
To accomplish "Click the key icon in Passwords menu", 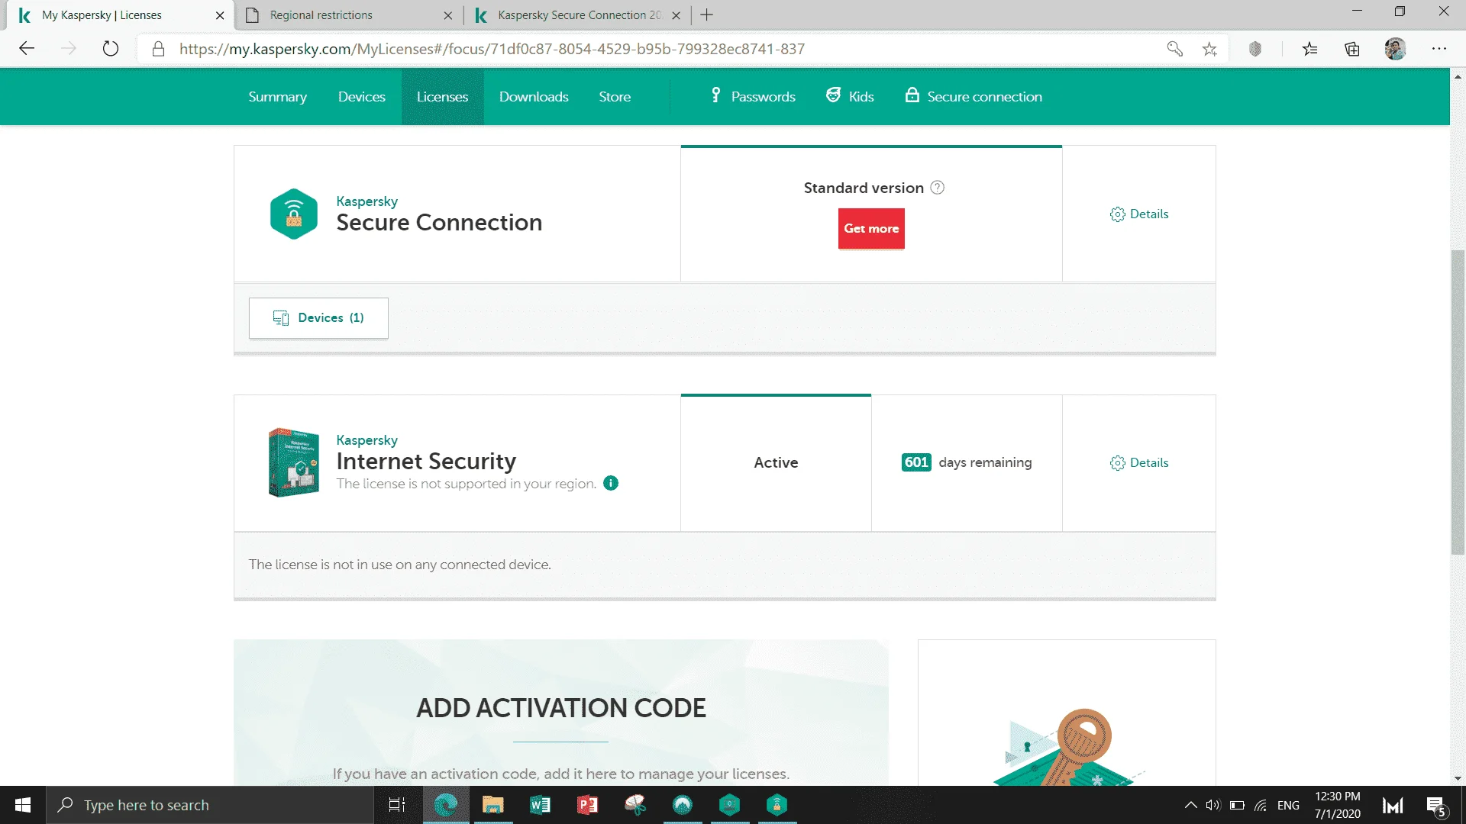I will [715, 95].
